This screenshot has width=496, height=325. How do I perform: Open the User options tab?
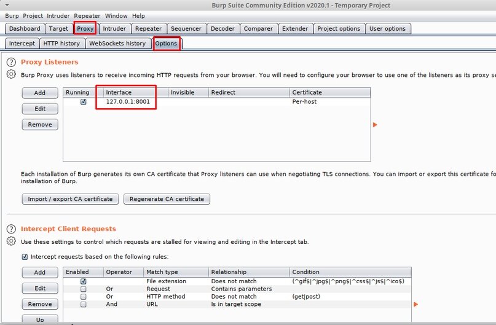[x=387, y=28]
